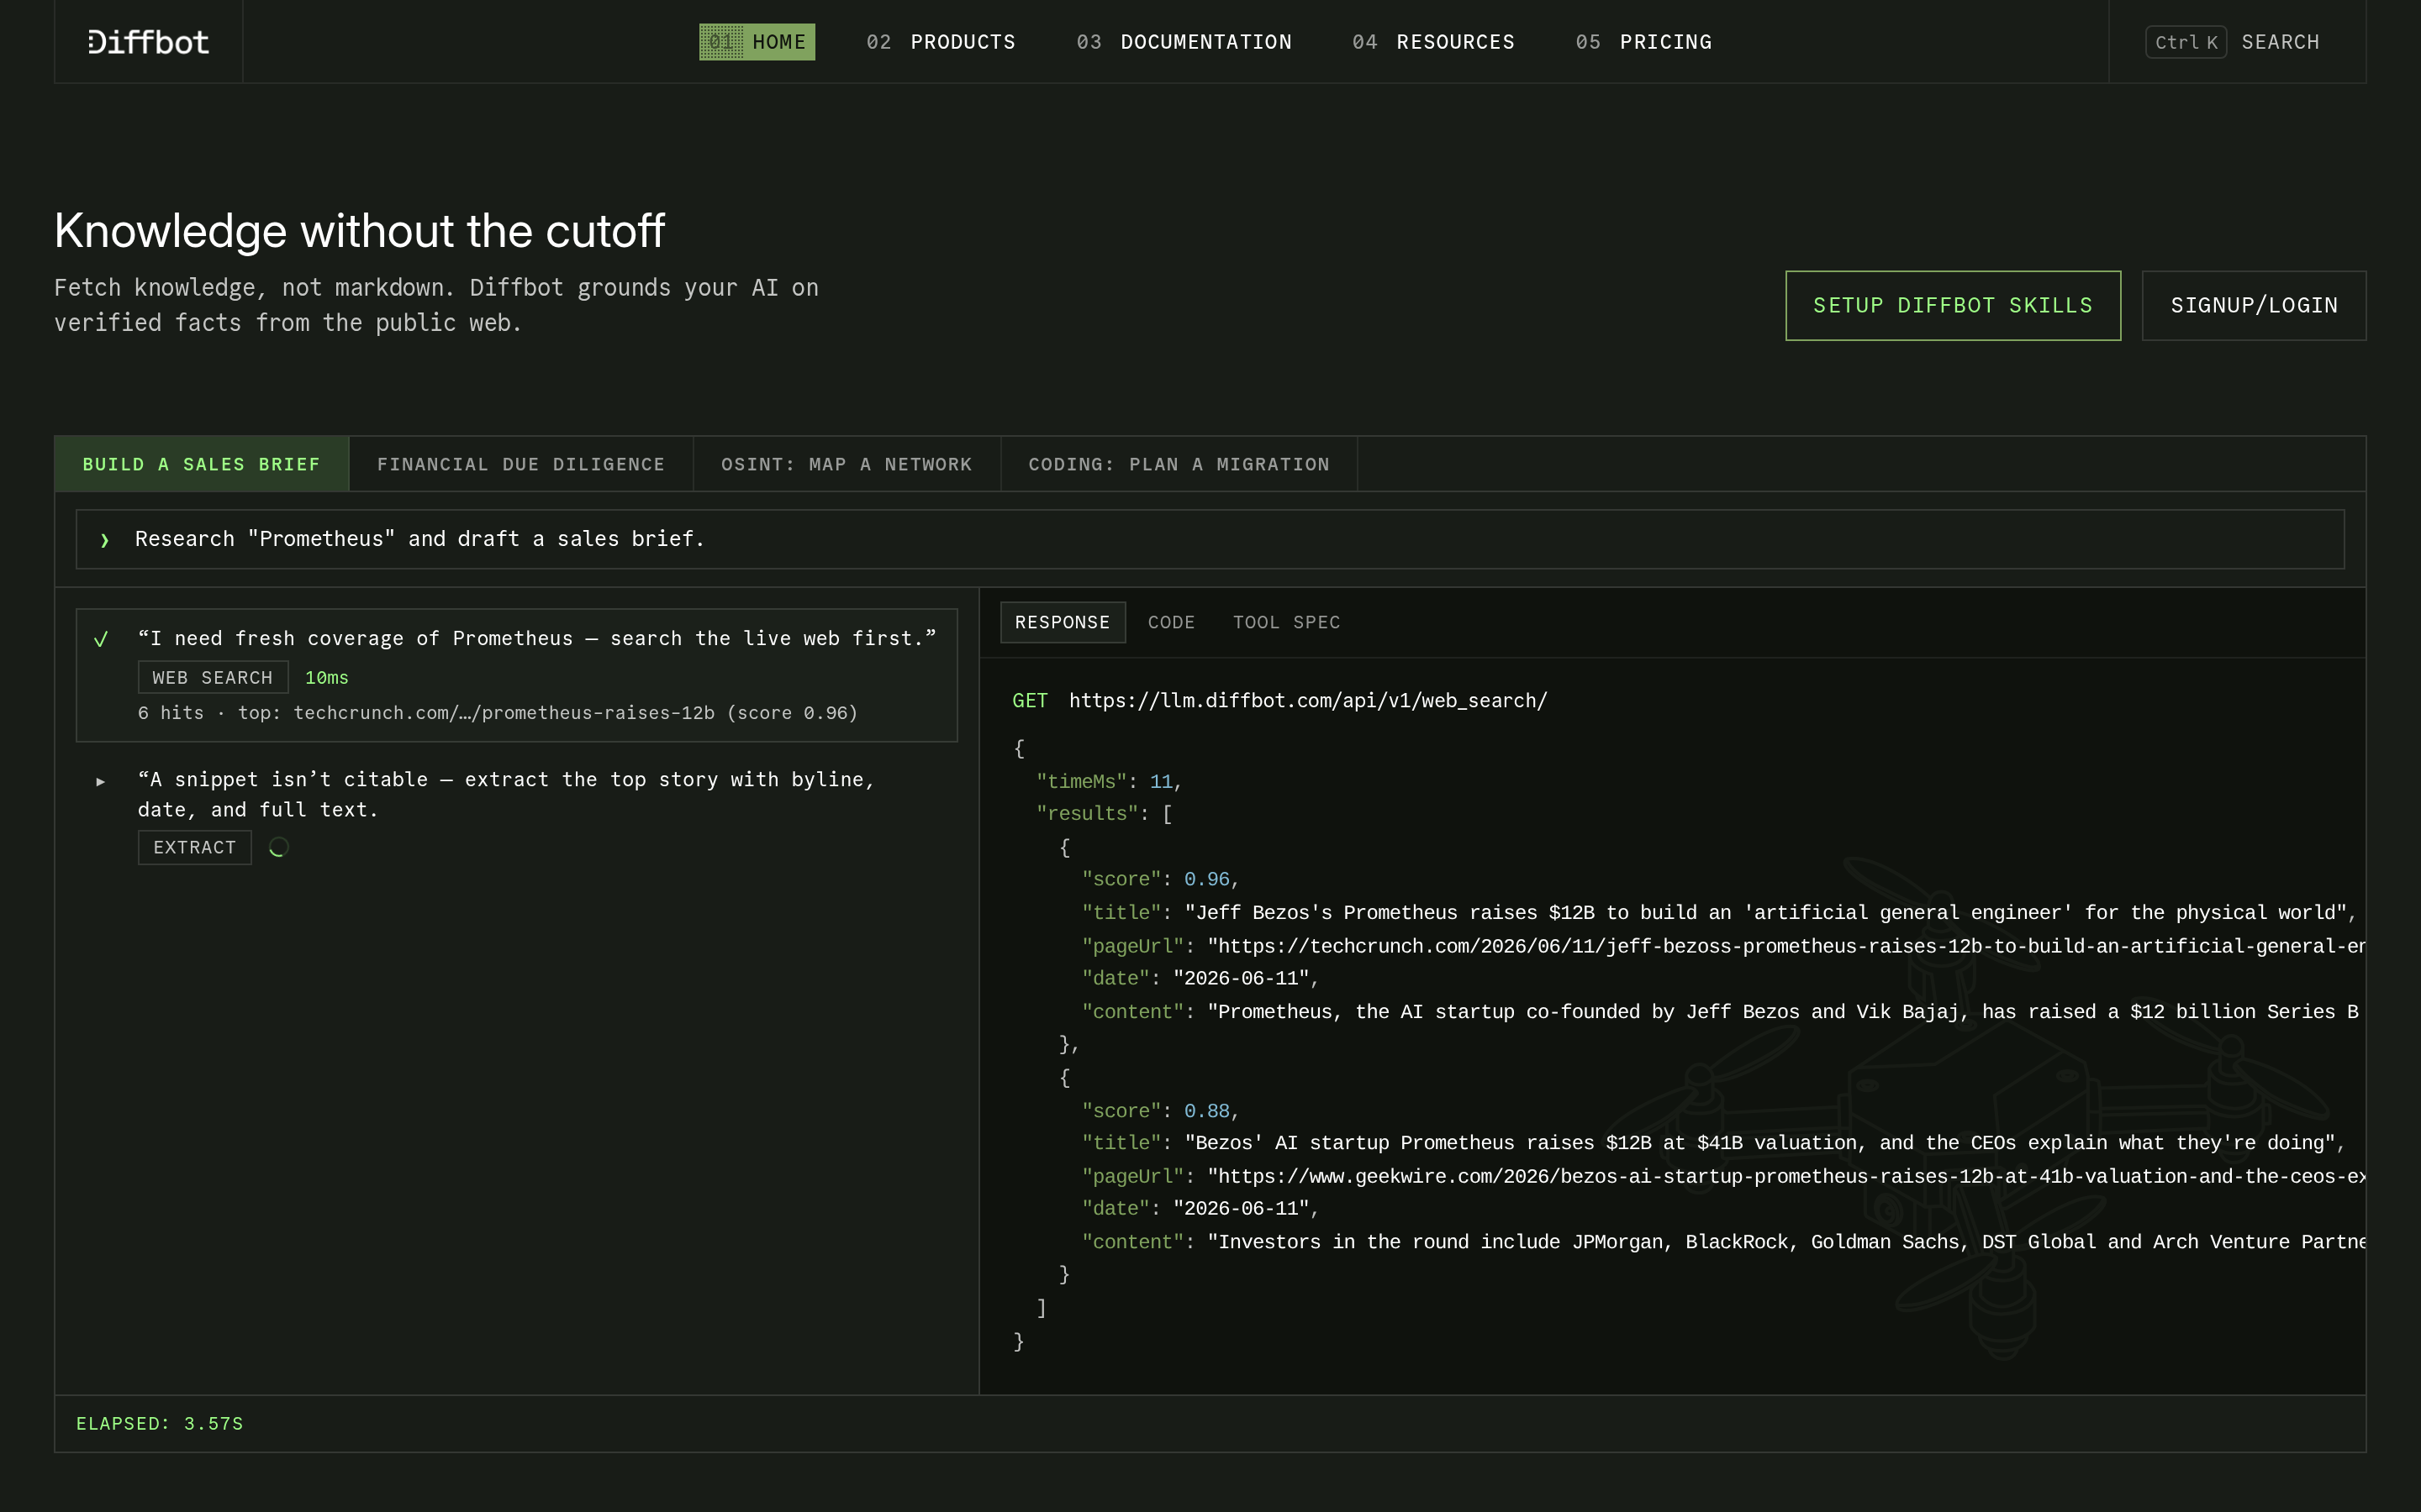Screen dimensions: 2421x1512
Task: Click the Prometheus research prompt field
Action: 1210,539
